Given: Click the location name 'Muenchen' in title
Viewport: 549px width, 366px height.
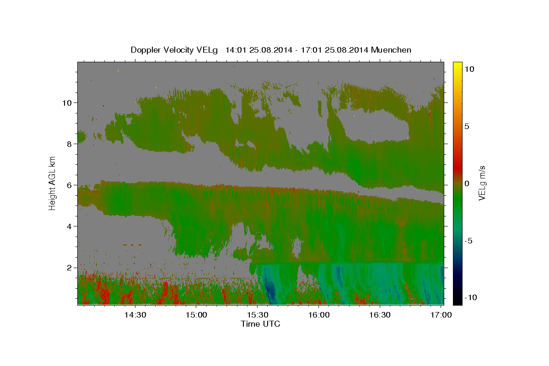Looking at the screenshot, I should coord(392,50).
